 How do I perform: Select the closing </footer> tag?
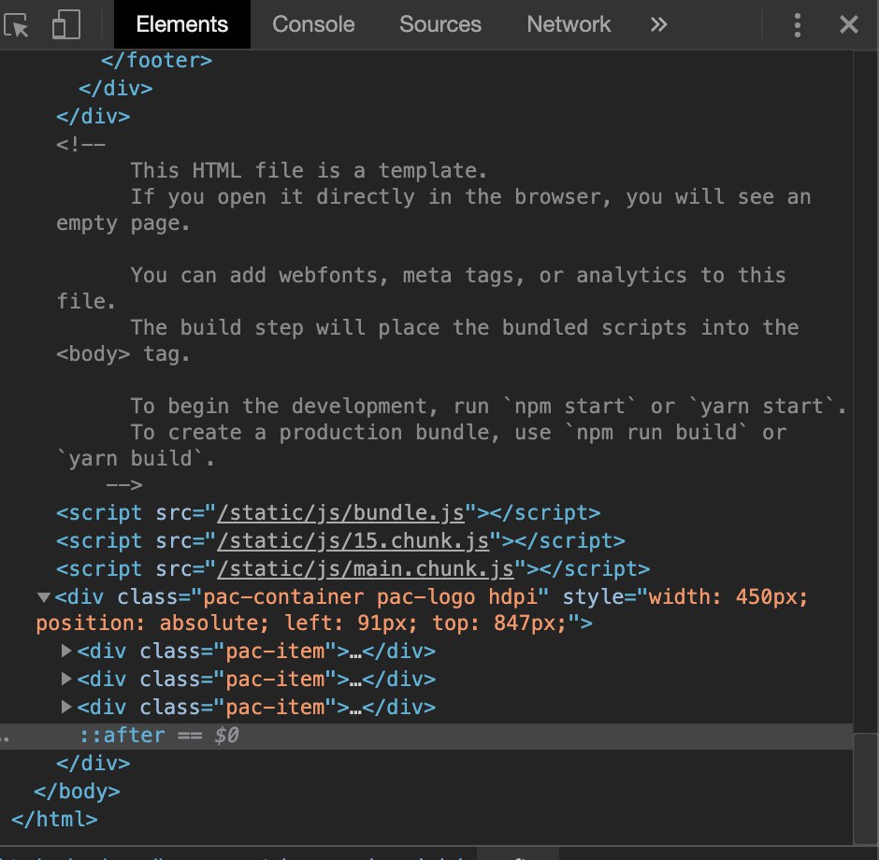[156, 61]
